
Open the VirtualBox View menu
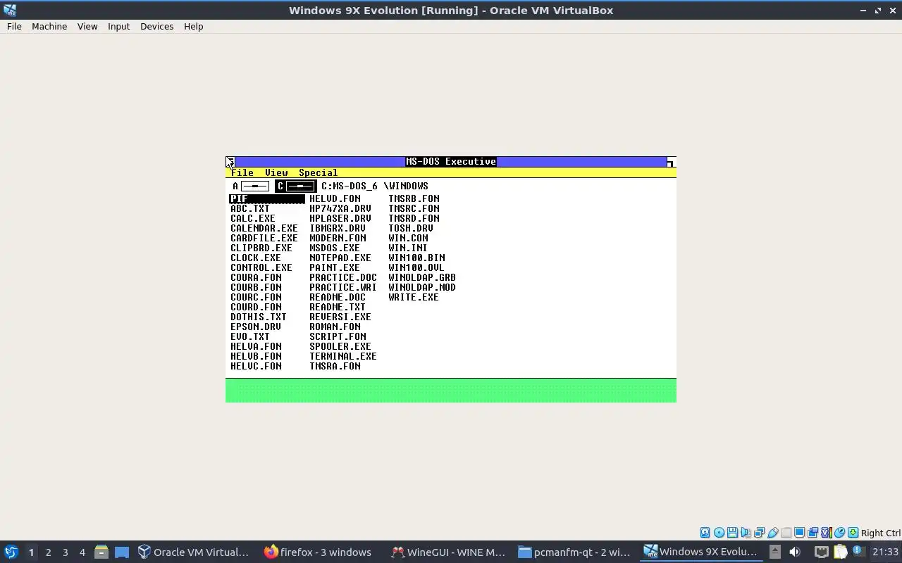pos(87,26)
